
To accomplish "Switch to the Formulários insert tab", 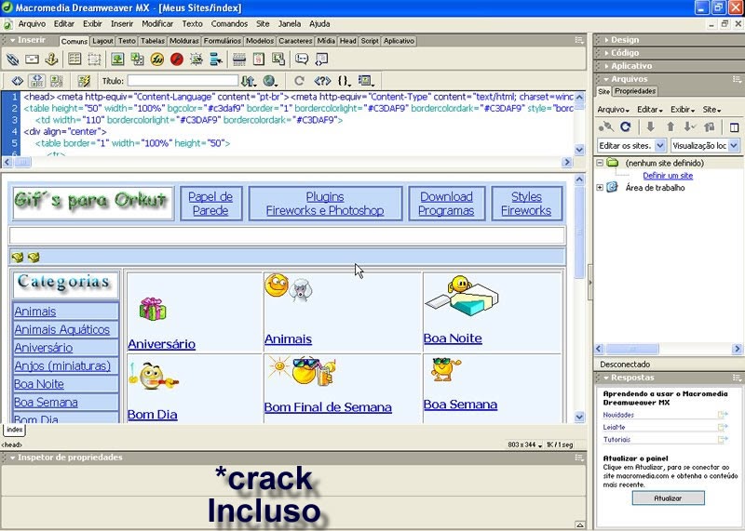I will coord(223,41).
